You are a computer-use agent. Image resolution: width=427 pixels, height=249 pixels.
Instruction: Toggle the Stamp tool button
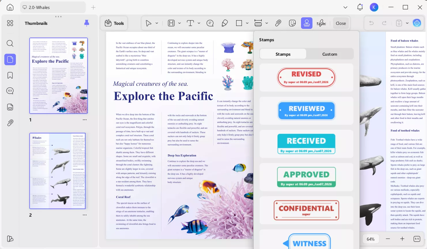pos(307,23)
